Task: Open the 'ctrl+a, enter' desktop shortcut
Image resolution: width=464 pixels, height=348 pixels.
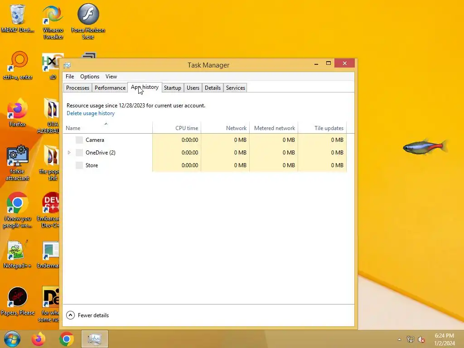Action: tap(18, 65)
